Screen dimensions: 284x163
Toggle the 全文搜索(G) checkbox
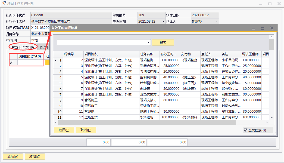(x=246, y=130)
